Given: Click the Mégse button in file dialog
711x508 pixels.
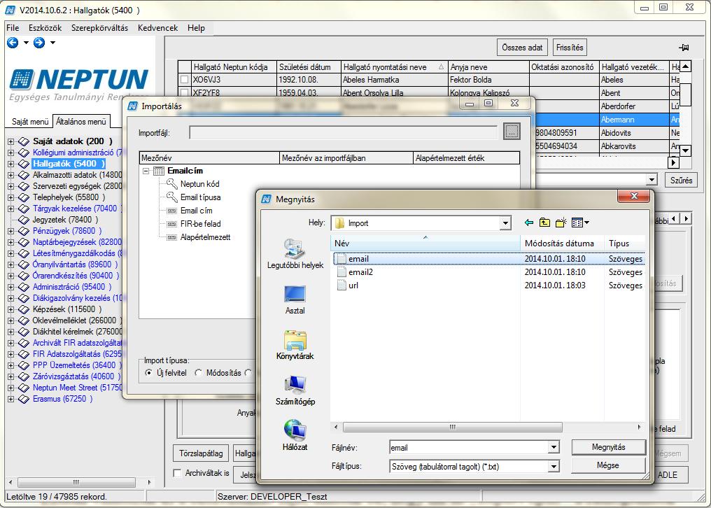Looking at the screenshot, I should coord(609,465).
